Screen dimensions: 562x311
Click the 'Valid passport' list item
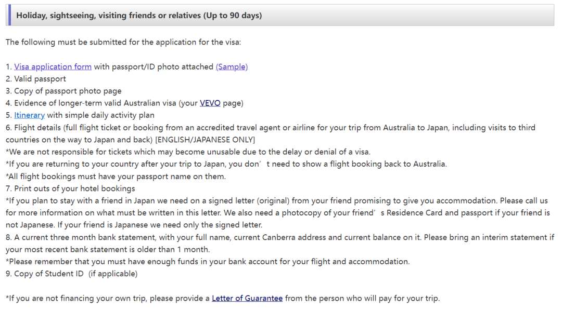[x=36, y=79]
